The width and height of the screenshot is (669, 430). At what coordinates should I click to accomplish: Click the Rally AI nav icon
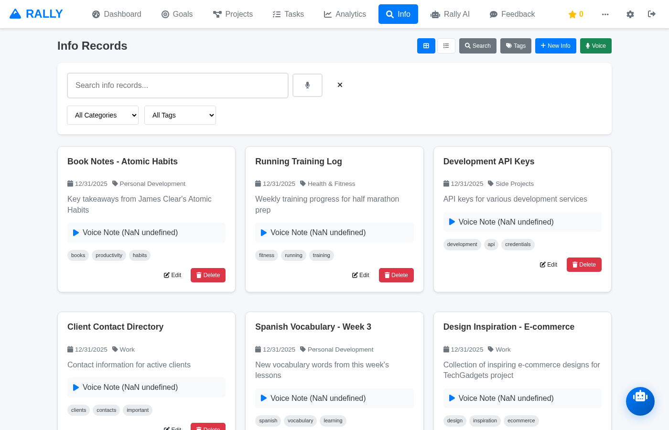[x=435, y=14]
